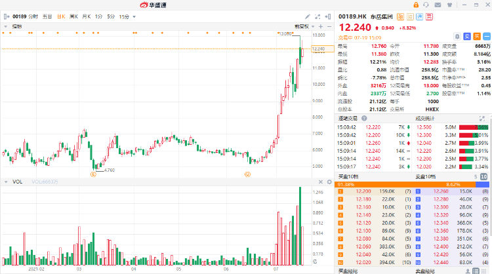Show 10 levels of order book
The height and width of the screenshot is (274, 492).
[x=484, y=177]
